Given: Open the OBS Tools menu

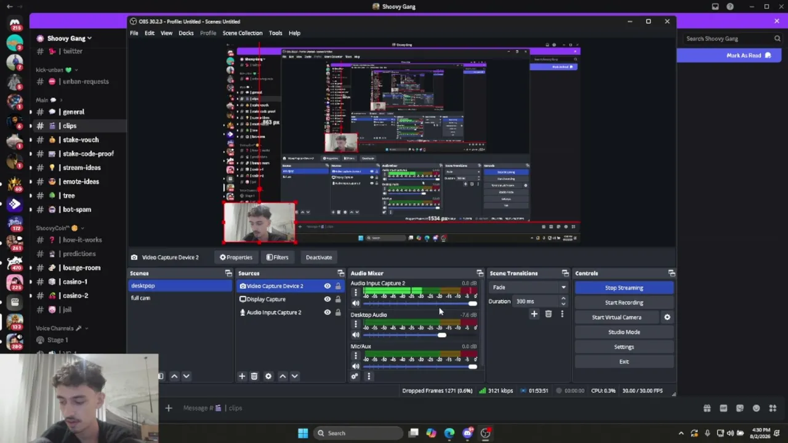Looking at the screenshot, I should pyautogui.click(x=275, y=33).
